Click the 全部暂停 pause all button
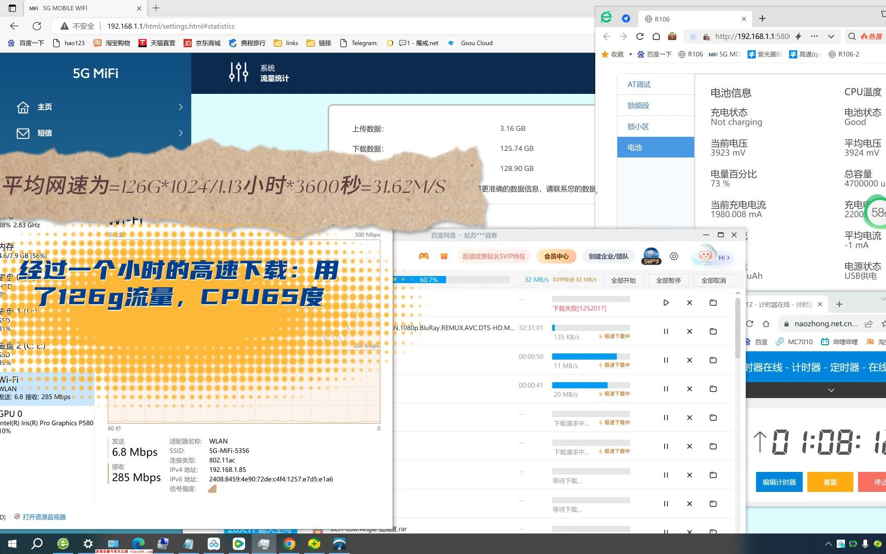Image resolution: width=886 pixels, height=554 pixels. pos(669,280)
